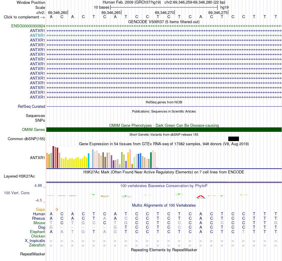282x261 pixels.
Task: Select the Elephant alignment row label
Action: pyautogui.click(x=38, y=232)
